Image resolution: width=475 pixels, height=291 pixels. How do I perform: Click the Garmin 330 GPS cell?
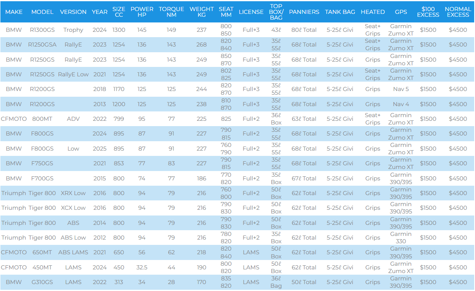(x=401, y=238)
